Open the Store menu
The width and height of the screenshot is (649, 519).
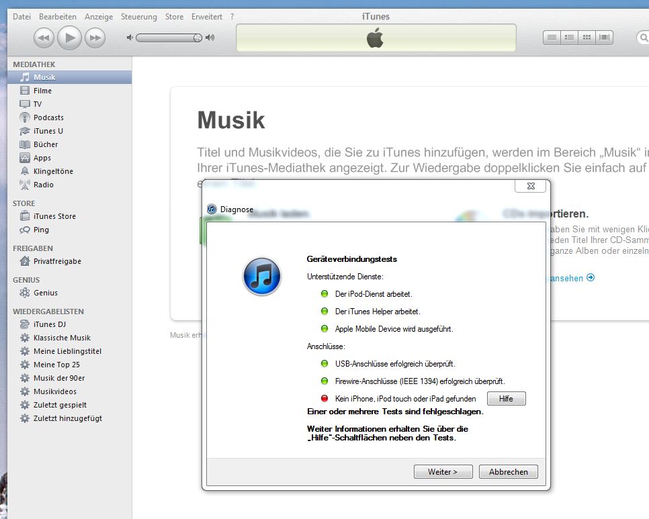(x=174, y=17)
